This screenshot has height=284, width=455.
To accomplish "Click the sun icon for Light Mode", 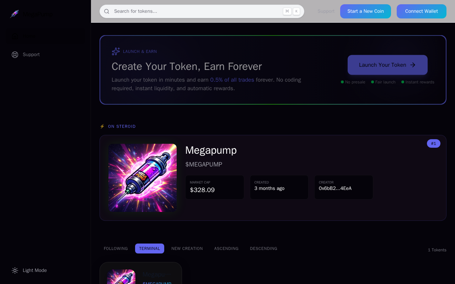I will [15, 271].
